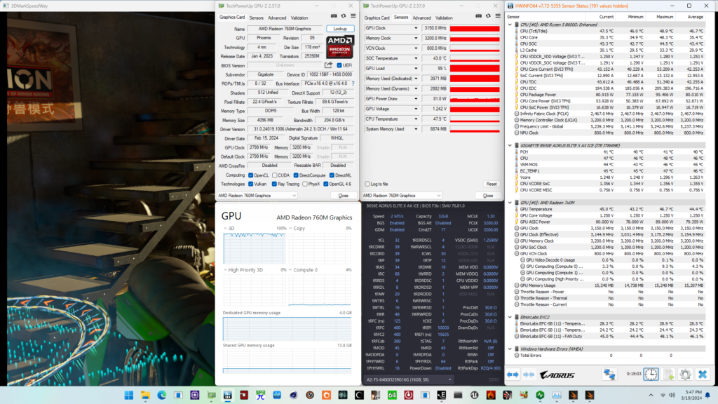The height and width of the screenshot is (404, 718).
Task: Toggle the Vulkan checkbox
Action: [x=251, y=184]
